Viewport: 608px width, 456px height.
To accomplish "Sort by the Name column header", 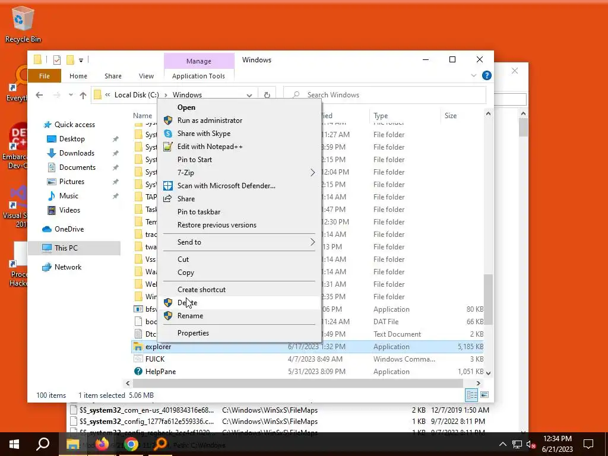I will (x=142, y=116).
